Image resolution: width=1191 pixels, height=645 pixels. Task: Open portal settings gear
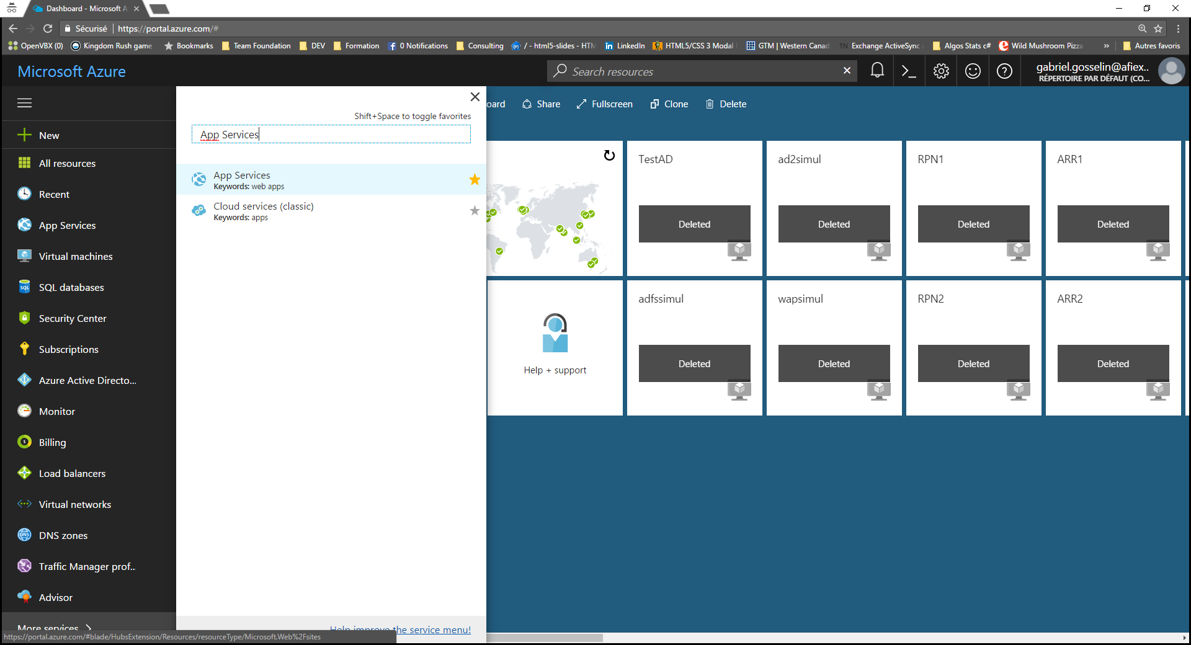point(941,71)
